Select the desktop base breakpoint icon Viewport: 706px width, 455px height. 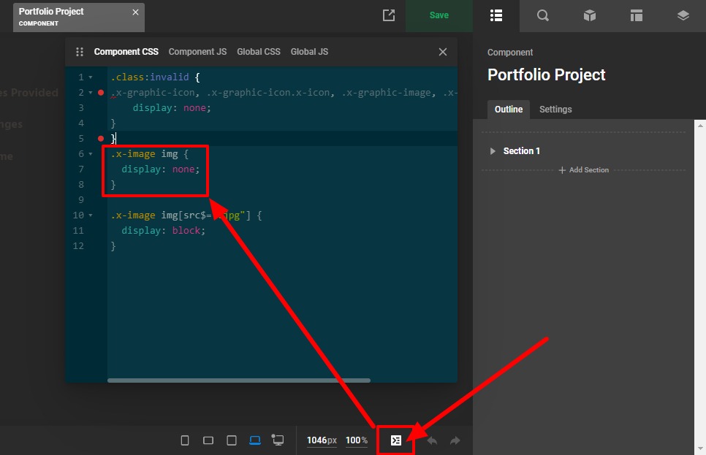[278, 440]
